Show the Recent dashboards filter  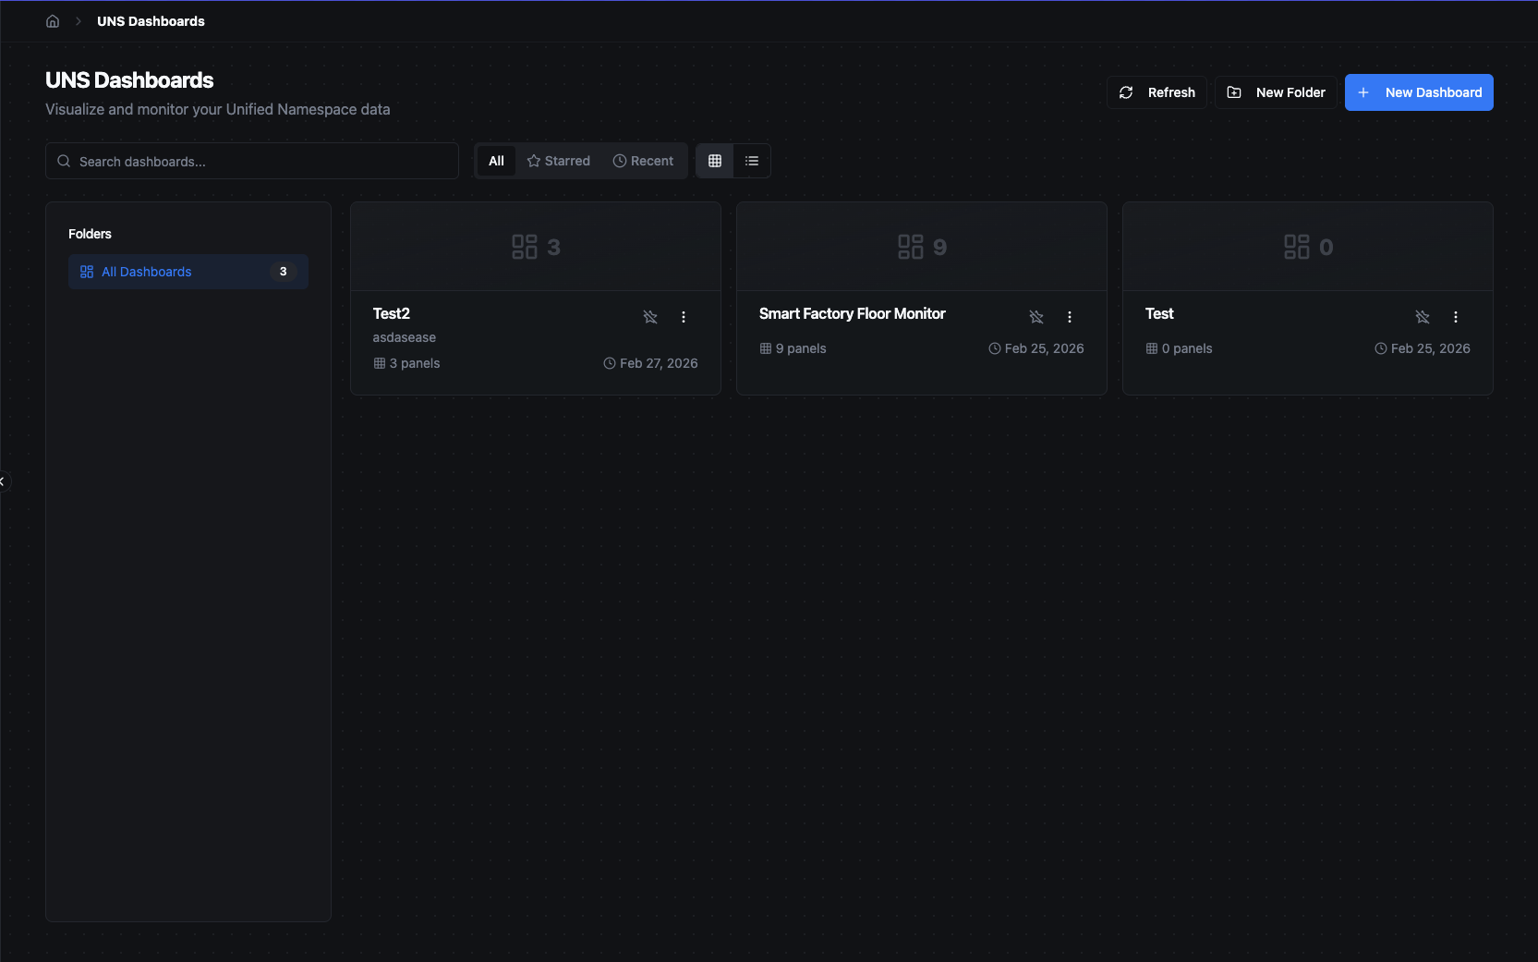click(x=644, y=161)
